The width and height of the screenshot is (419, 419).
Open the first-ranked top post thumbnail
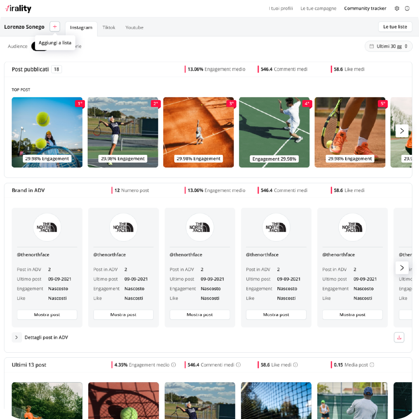pos(47,132)
